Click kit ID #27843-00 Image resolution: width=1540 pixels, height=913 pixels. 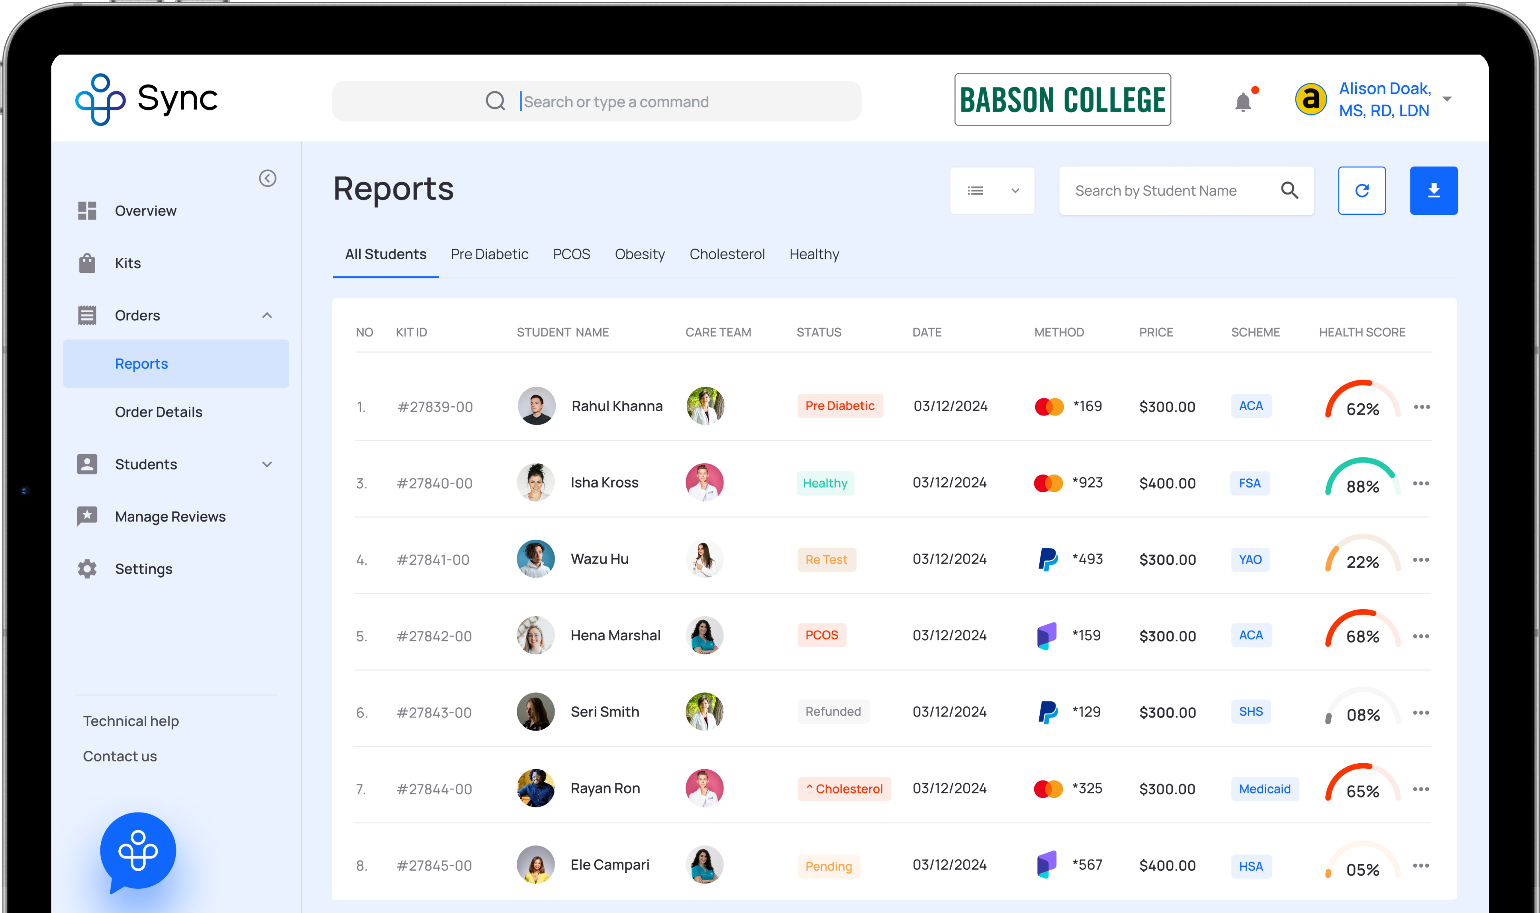[x=434, y=713]
